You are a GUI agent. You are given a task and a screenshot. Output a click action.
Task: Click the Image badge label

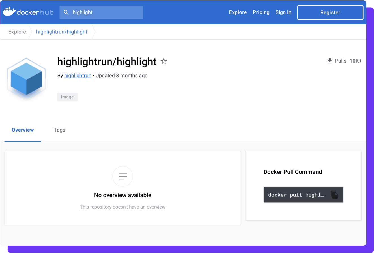[x=67, y=97]
